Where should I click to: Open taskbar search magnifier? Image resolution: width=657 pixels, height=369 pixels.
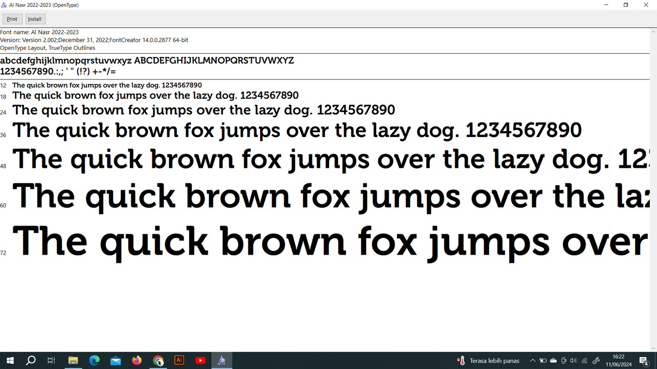31,361
